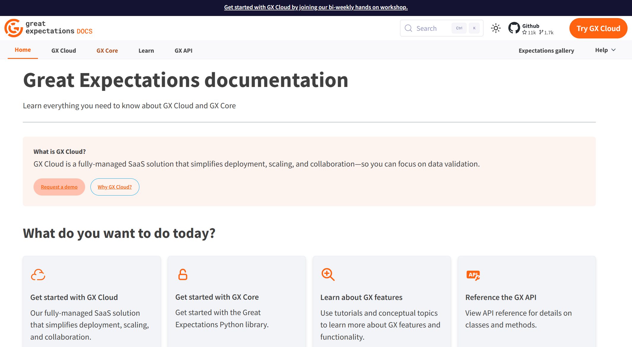The height and width of the screenshot is (347, 632).
Task: Click the chevron next to Help
Action: [614, 50]
